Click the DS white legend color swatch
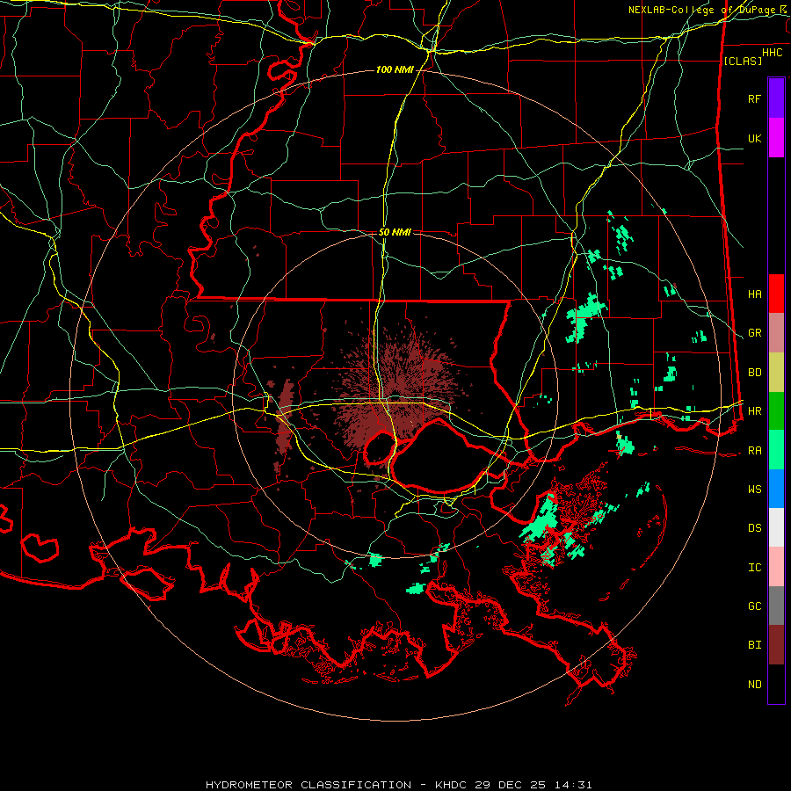This screenshot has width=791, height=791. [776, 527]
